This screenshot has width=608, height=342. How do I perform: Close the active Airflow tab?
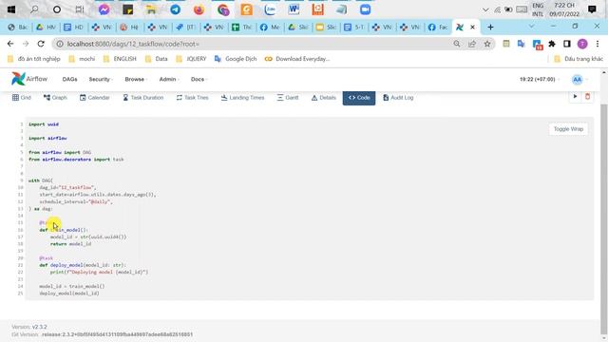click(x=472, y=28)
